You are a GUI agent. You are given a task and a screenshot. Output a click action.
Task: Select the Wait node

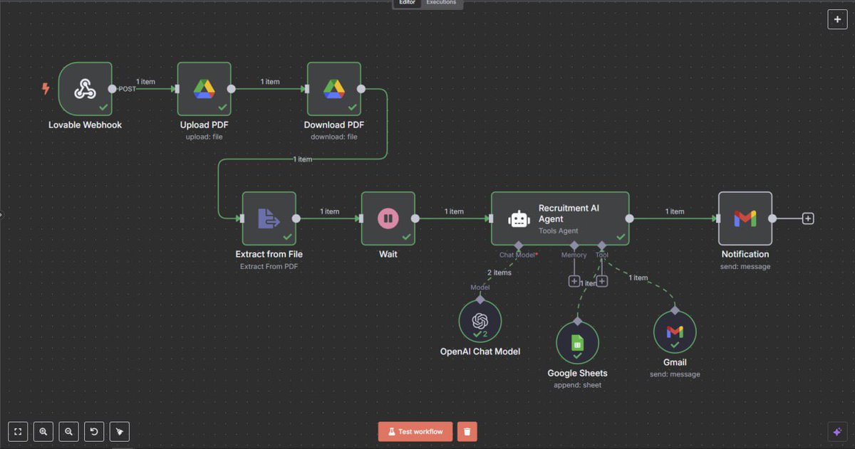coord(388,218)
